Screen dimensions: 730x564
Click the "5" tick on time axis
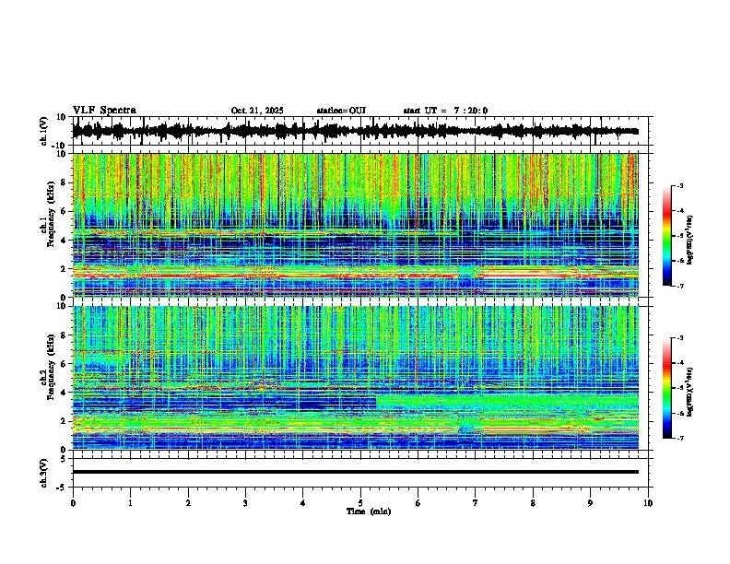pos(360,503)
